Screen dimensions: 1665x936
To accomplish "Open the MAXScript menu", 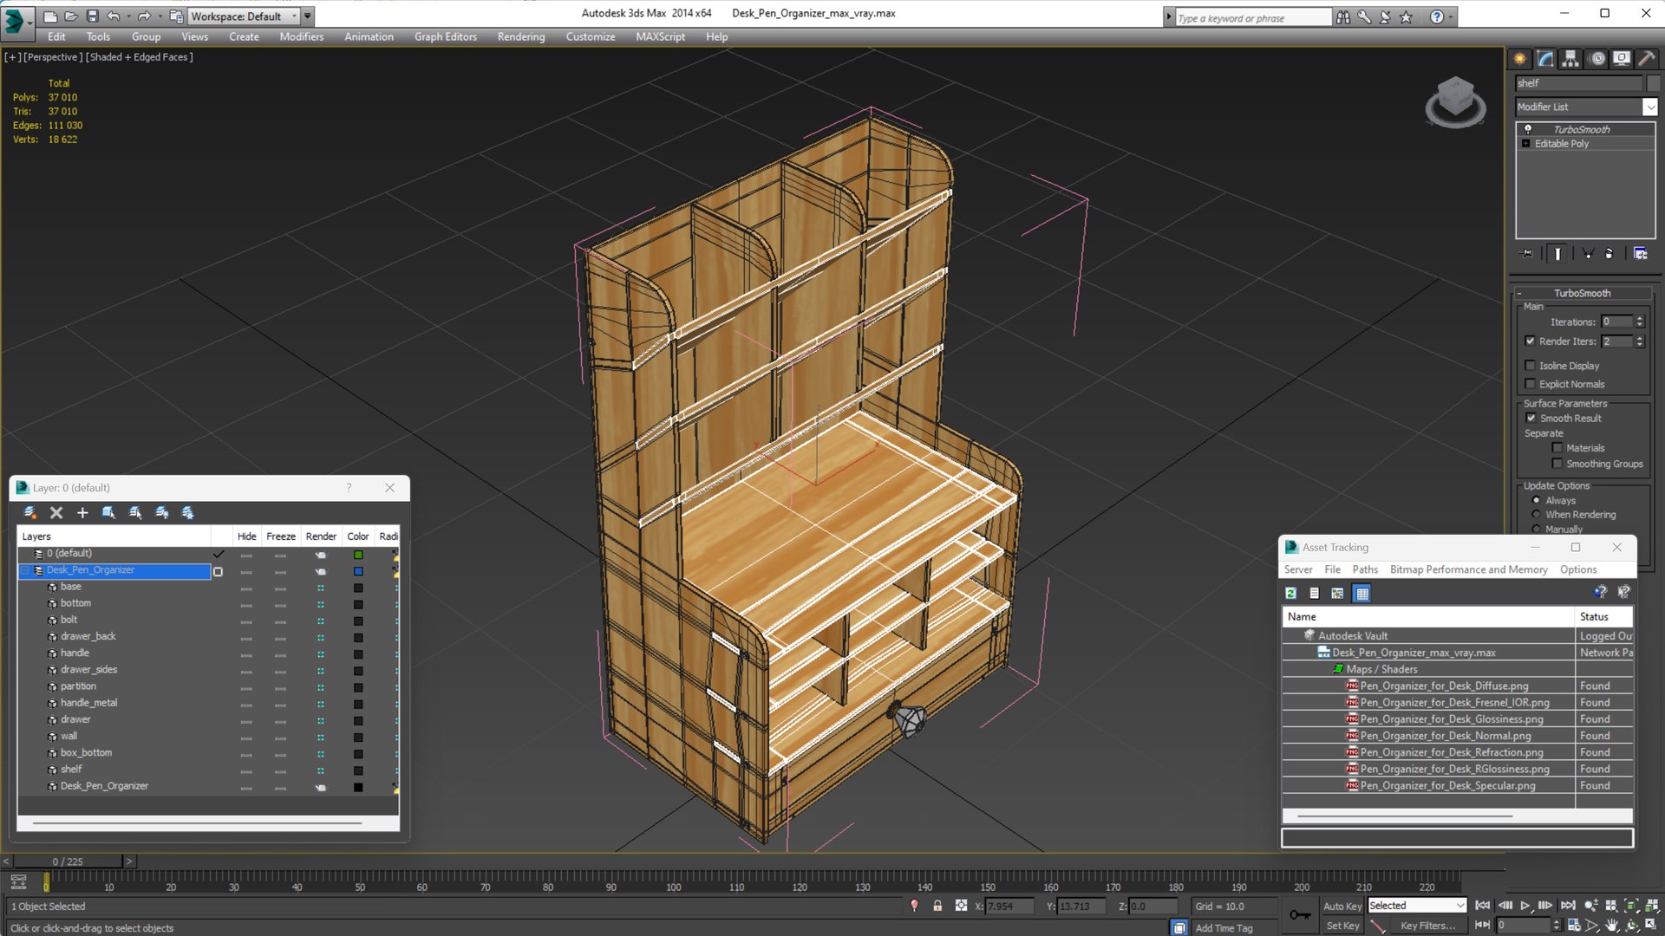I will coord(660,36).
